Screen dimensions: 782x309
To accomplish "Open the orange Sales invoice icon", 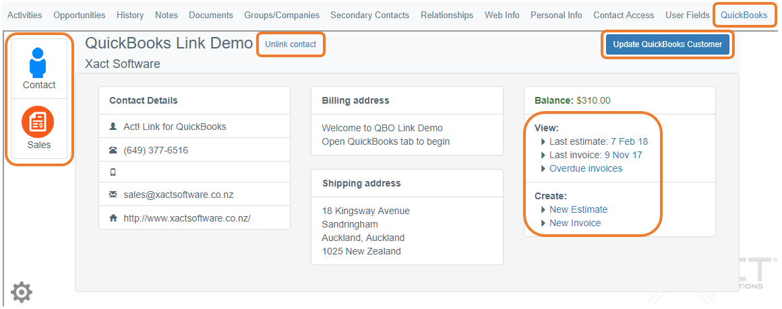I will click(x=38, y=122).
